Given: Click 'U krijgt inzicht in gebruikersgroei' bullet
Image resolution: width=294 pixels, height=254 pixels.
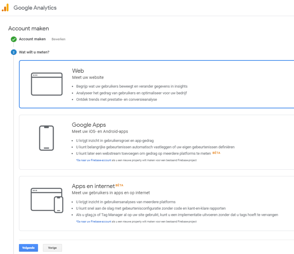Looking at the screenshot, I should pyautogui.click(x=115, y=140).
